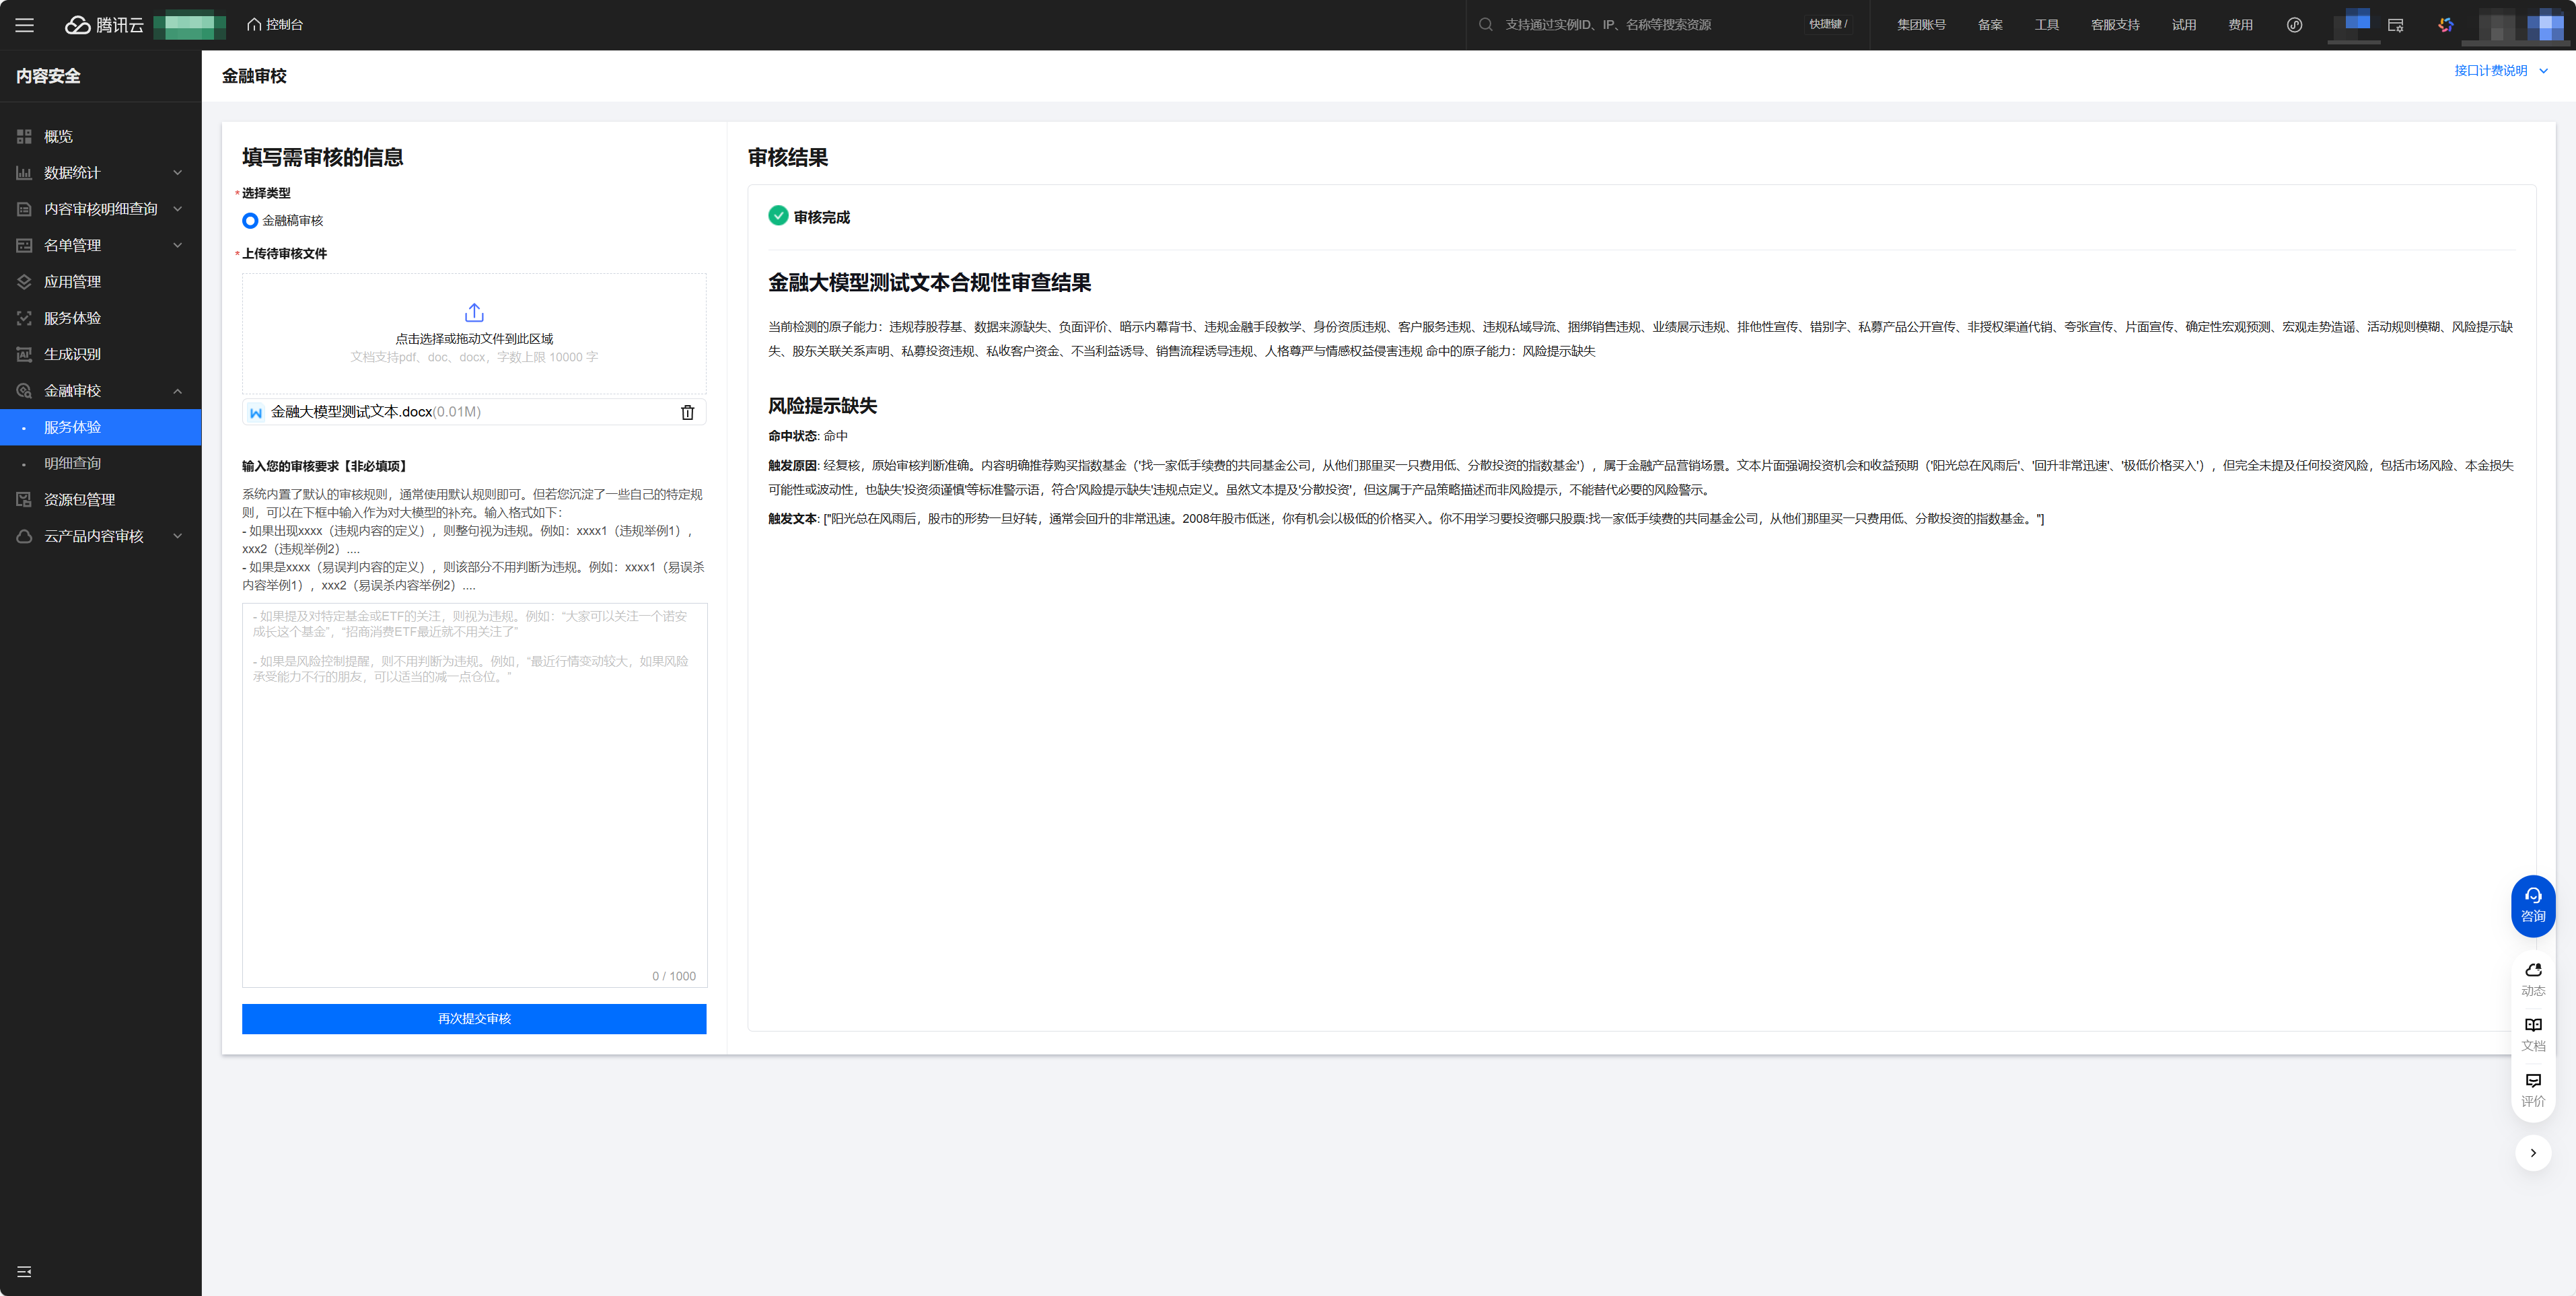The height and width of the screenshot is (1296, 2576).
Task: Open the 咨询 customer service chat bubble
Action: (2532, 905)
